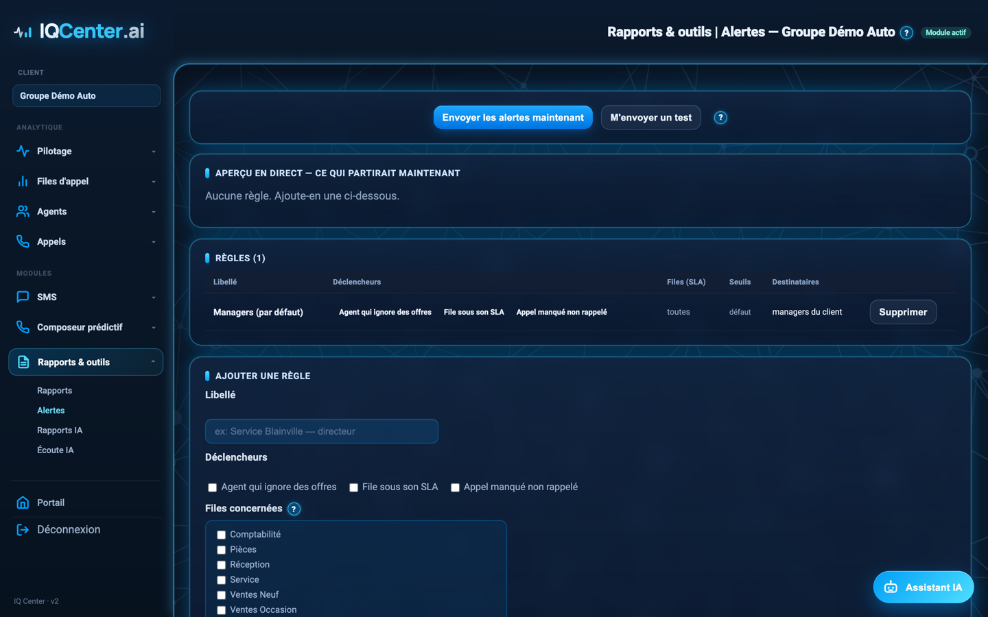Open the Assistant IA chat button
The height and width of the screenshot is (617, 988).
point(924,588)
